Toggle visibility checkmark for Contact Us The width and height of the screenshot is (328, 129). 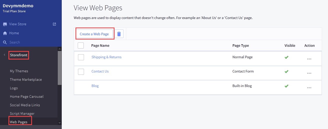[x=286, y=71]
